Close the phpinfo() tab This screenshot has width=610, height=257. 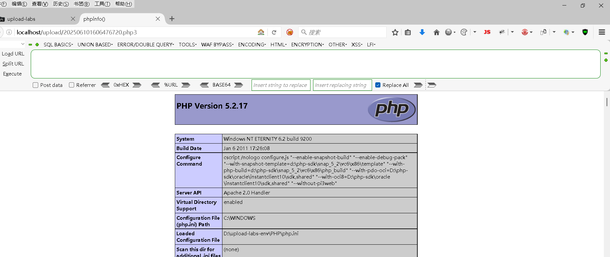pyautogui.click(x=158, y=19)
